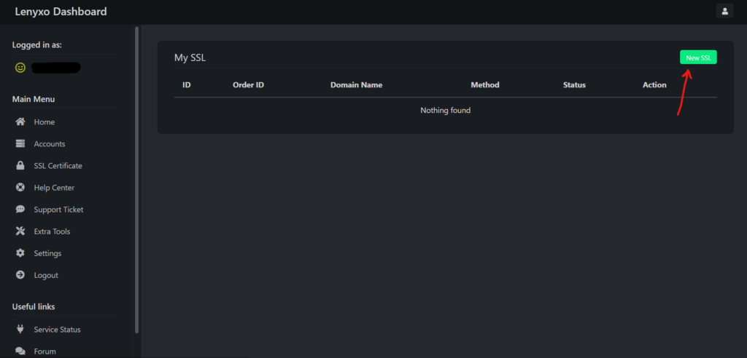Viewport: 747px width, 358px height.
Task: Click the Accounts server icon
Action: point(20,143)
